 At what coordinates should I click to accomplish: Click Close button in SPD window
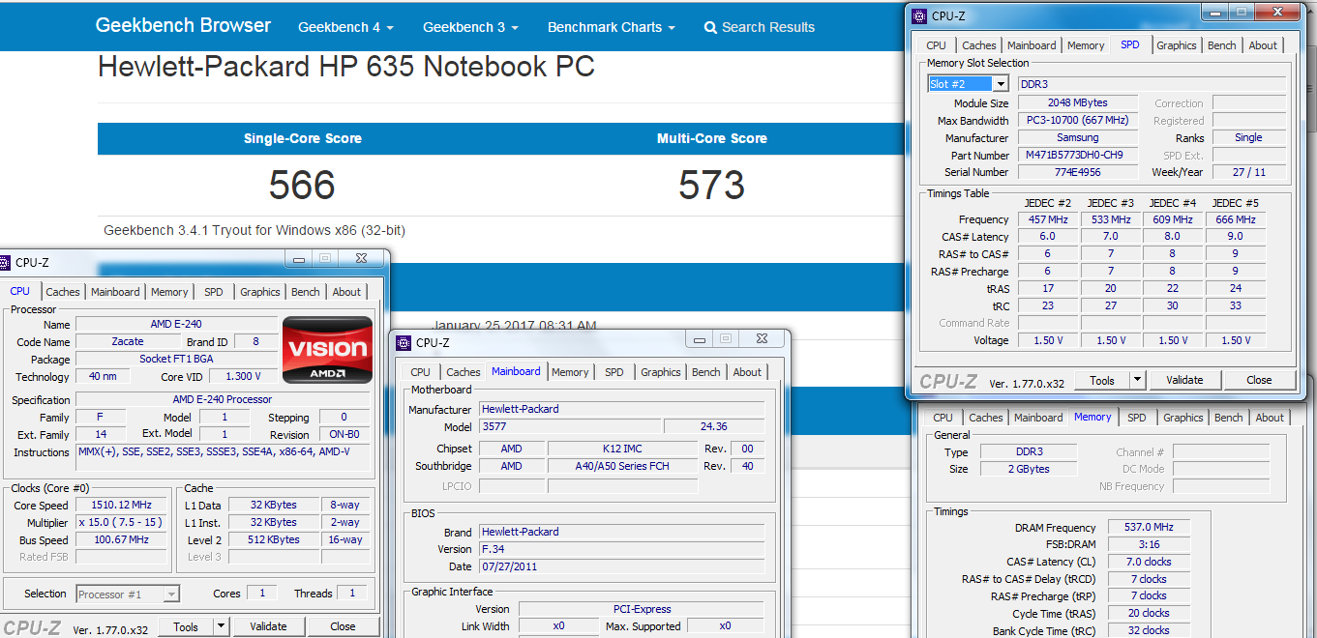[1259, 380]
